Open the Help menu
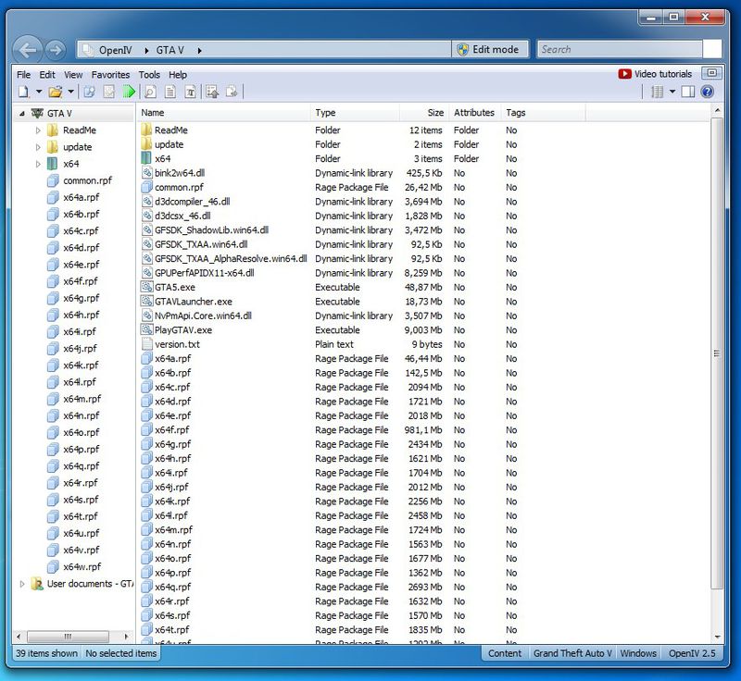 pyautogui.click(x=178, y=75)
